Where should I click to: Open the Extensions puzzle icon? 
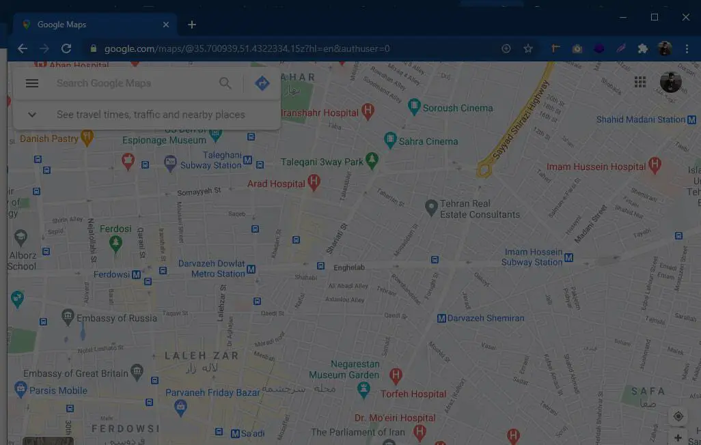[642, 48]
